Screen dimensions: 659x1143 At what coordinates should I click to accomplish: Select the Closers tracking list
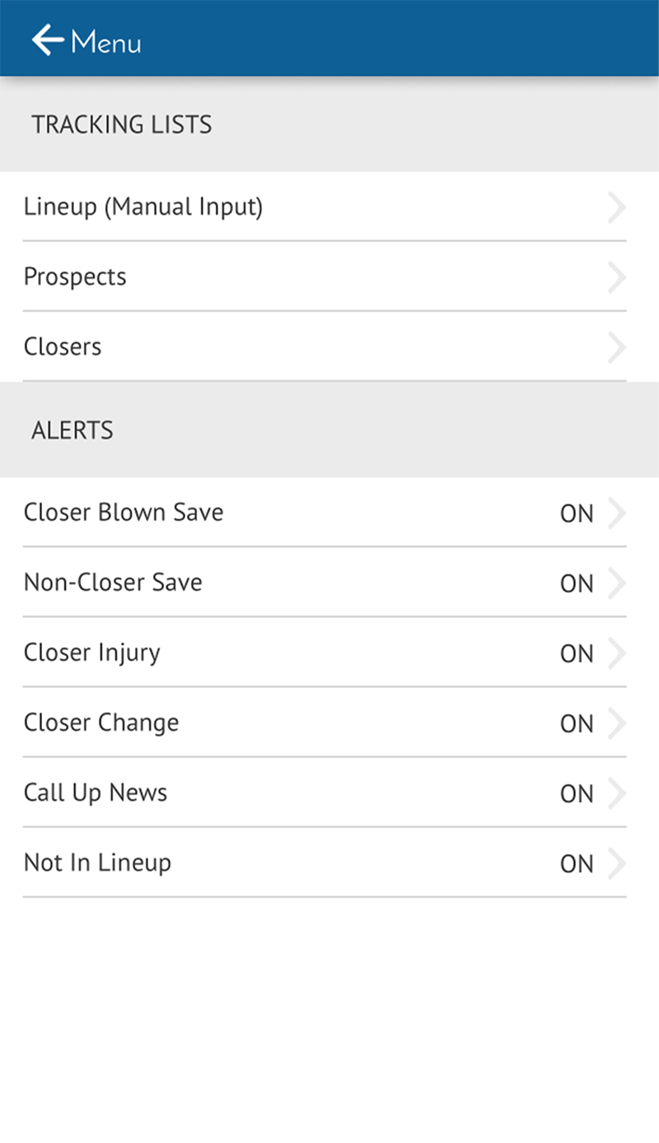(63, 347)
